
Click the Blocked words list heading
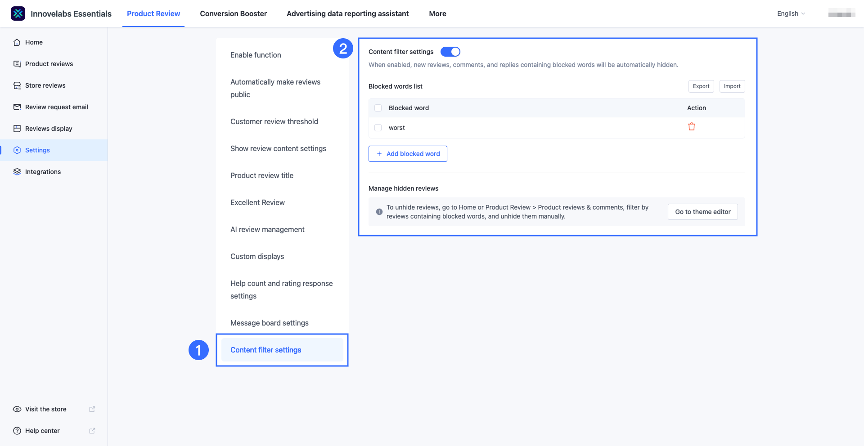pyautogui.click(x=396, y=86)
